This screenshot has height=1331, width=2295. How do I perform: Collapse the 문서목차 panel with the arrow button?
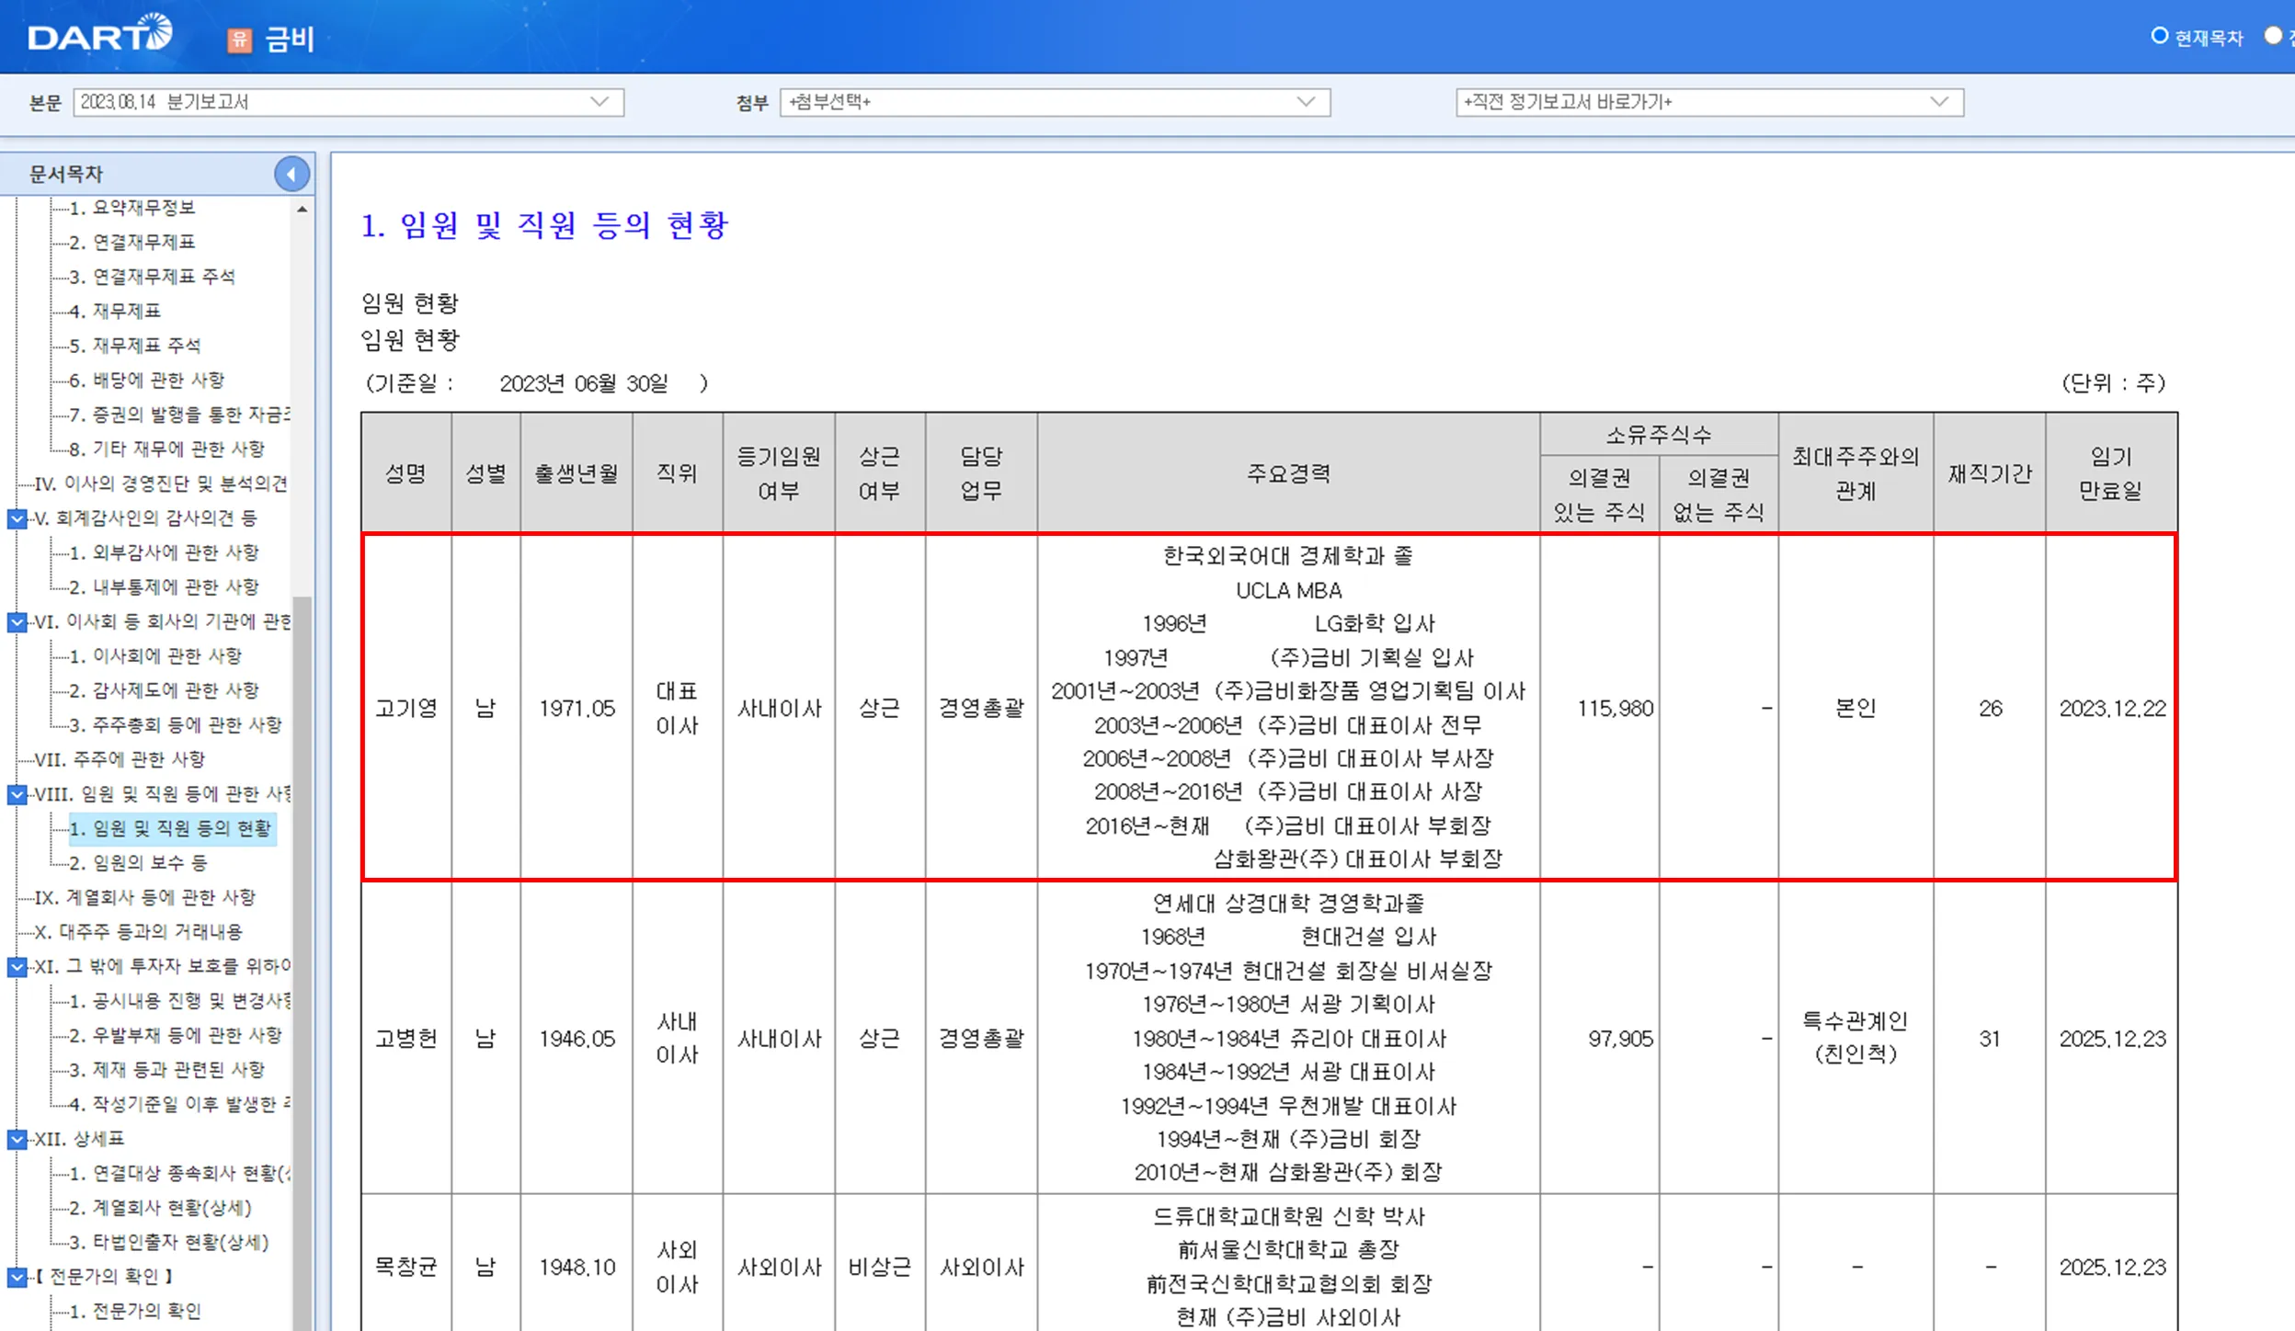[291, 174]
